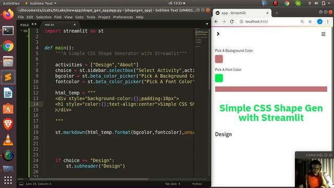The height and width of the screenshot is (188, 334).
Task: Click the volume icon in the top bar
Action: point(316,3)
